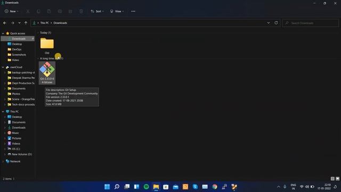Expand the Dept Production folder node

(5, 83)
